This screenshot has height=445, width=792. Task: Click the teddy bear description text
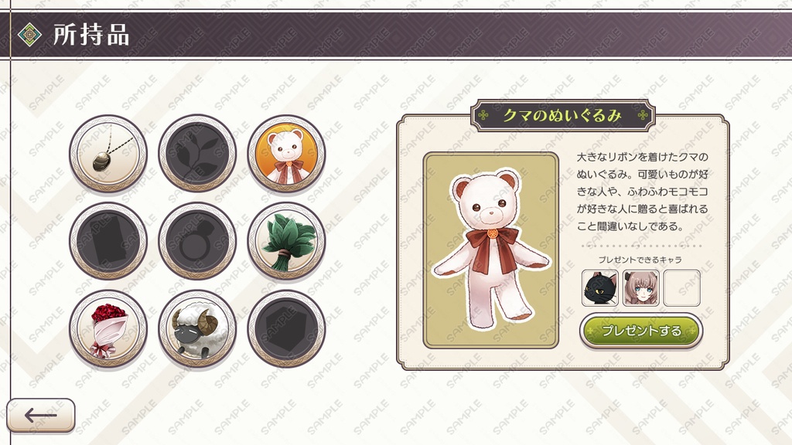pos(643,192)
